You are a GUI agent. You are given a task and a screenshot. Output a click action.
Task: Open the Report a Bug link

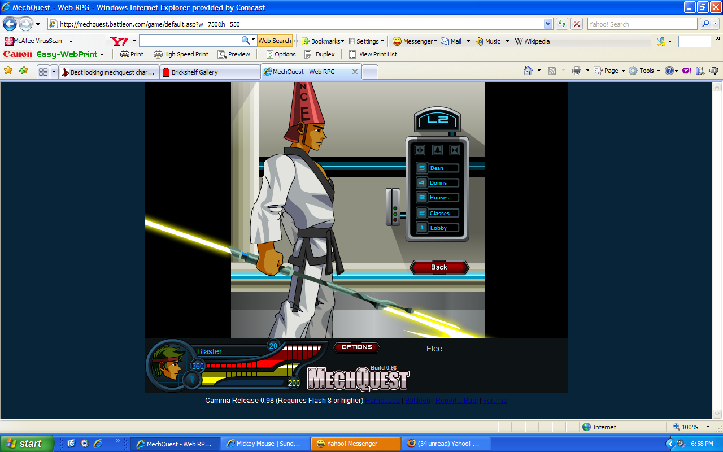coord(456,401)
